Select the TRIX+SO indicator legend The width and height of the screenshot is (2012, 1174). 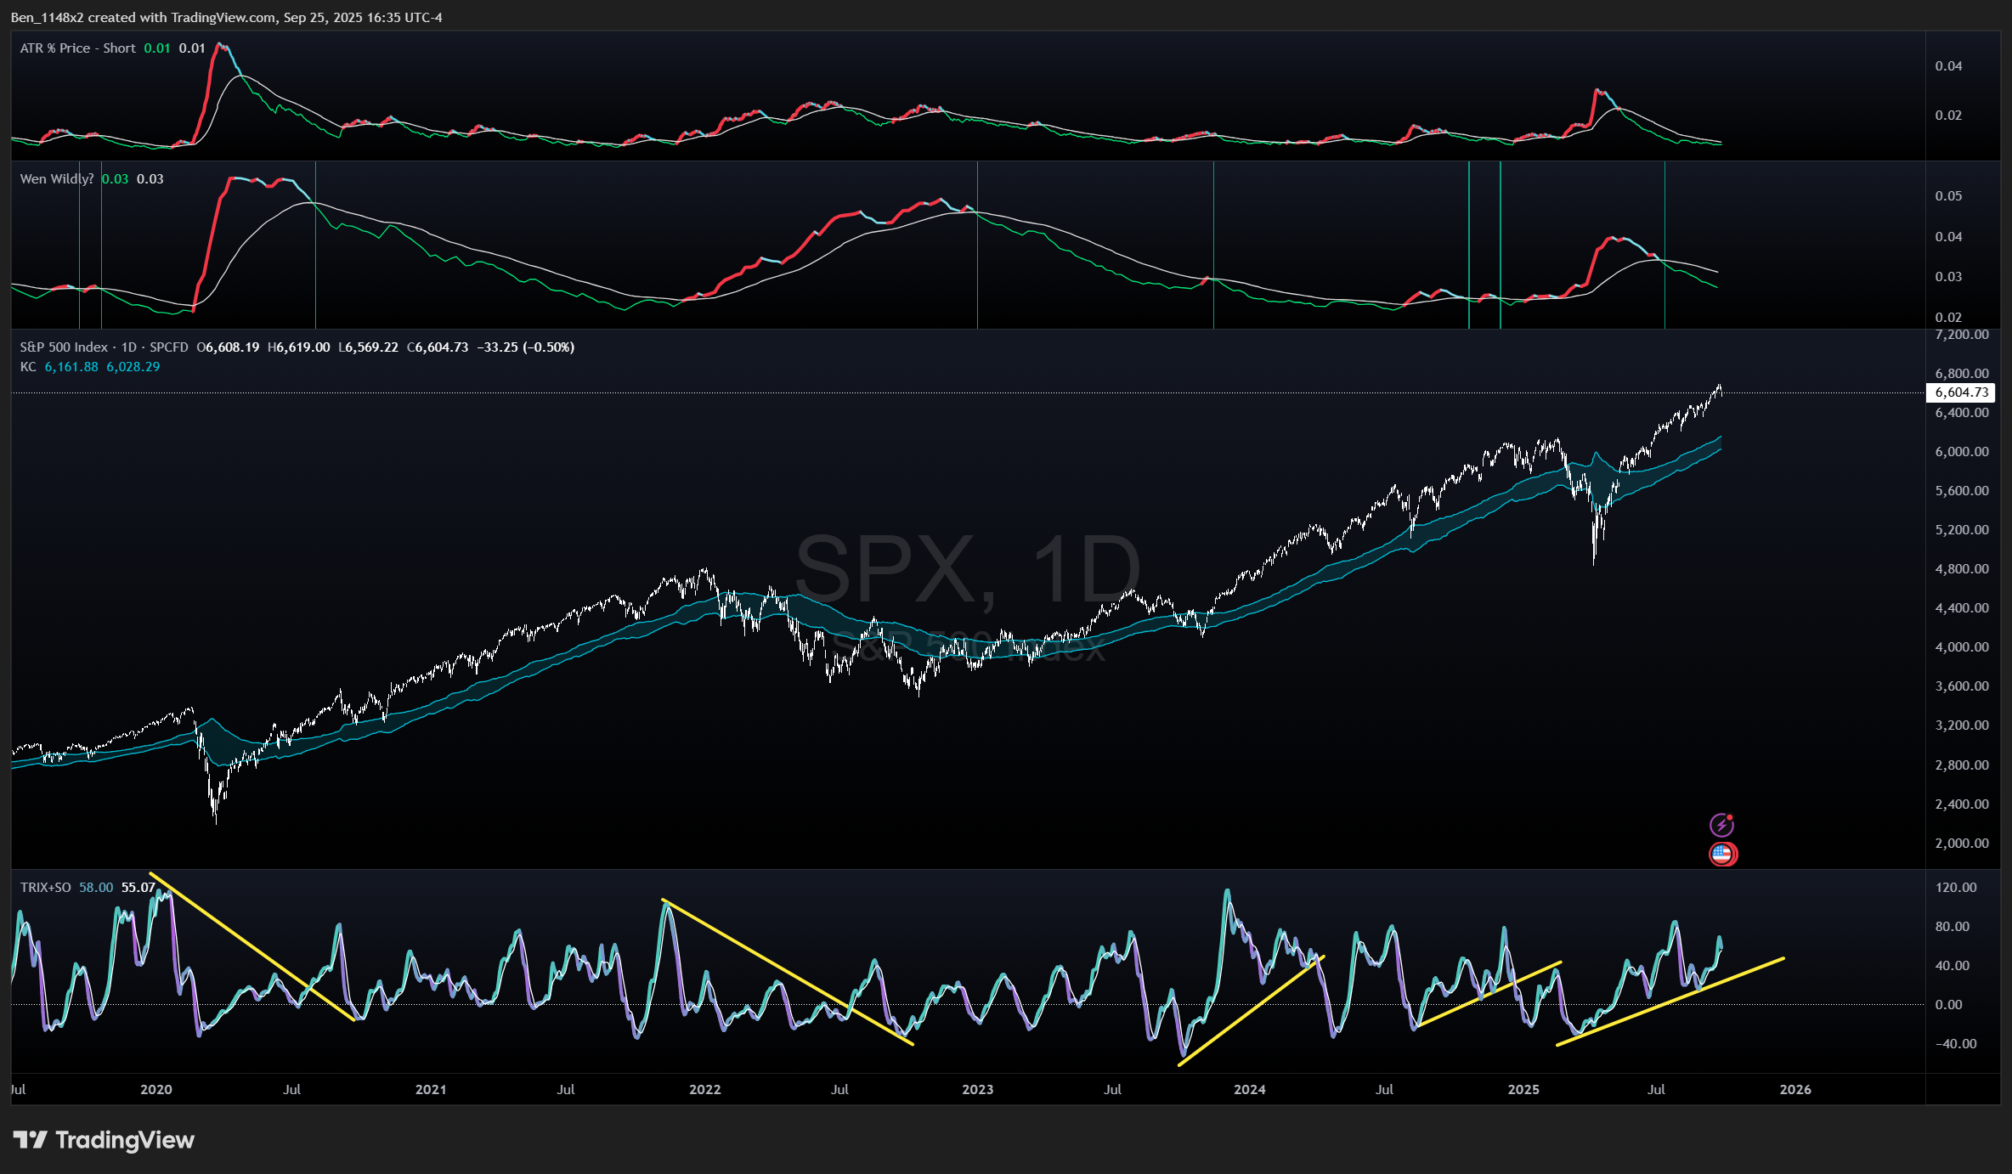click(x=45, y=887)
